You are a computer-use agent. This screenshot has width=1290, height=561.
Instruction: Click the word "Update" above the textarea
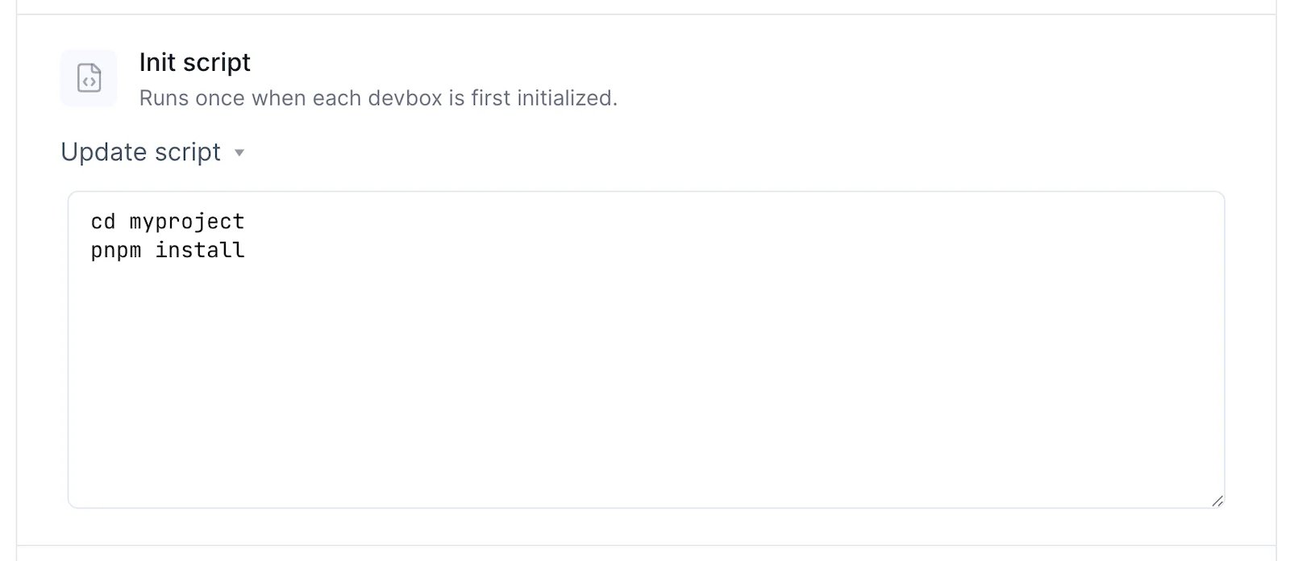101,152
